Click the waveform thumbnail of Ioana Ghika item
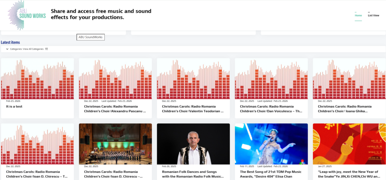 coord(349,79)
